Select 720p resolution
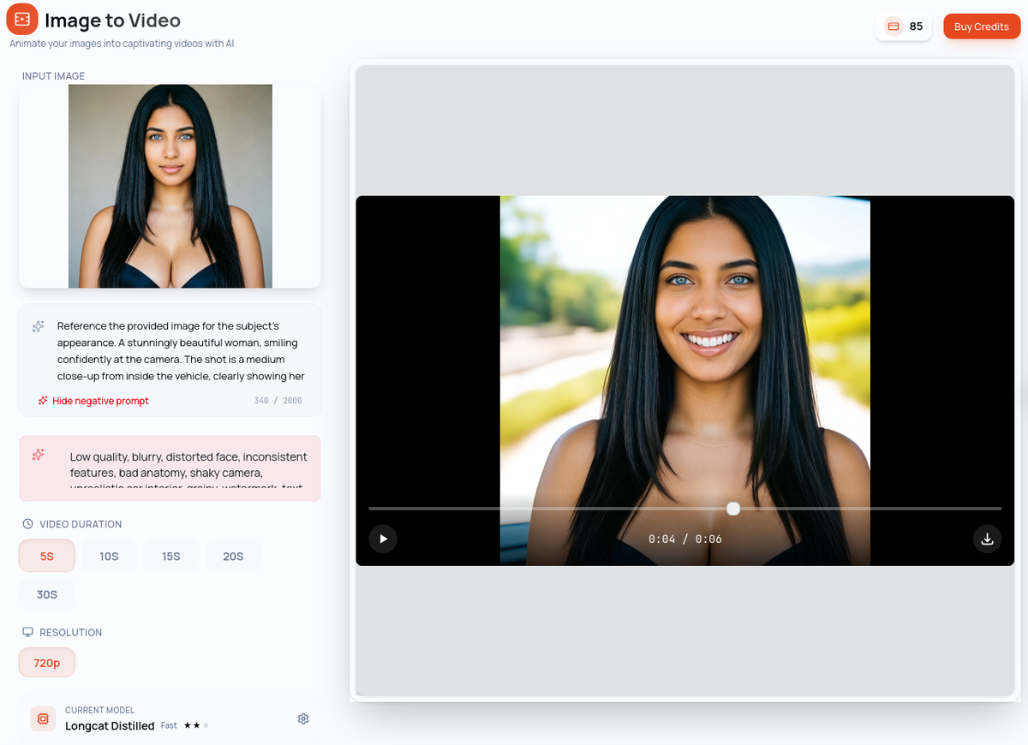Viewport: 1028px width, 745px height. (x=47, y=662)
